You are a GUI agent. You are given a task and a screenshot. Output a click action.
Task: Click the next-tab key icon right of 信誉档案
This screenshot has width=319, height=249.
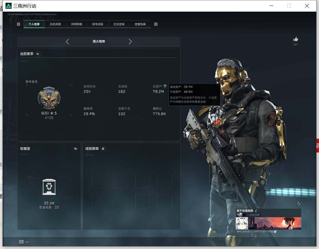pos(156,24)
